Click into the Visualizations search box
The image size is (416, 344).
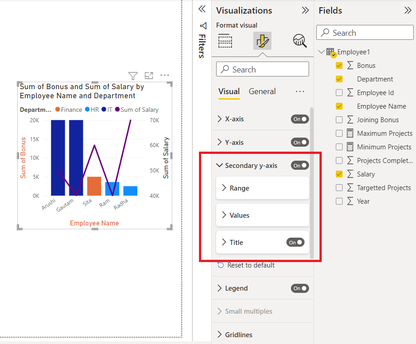(262, 69)
